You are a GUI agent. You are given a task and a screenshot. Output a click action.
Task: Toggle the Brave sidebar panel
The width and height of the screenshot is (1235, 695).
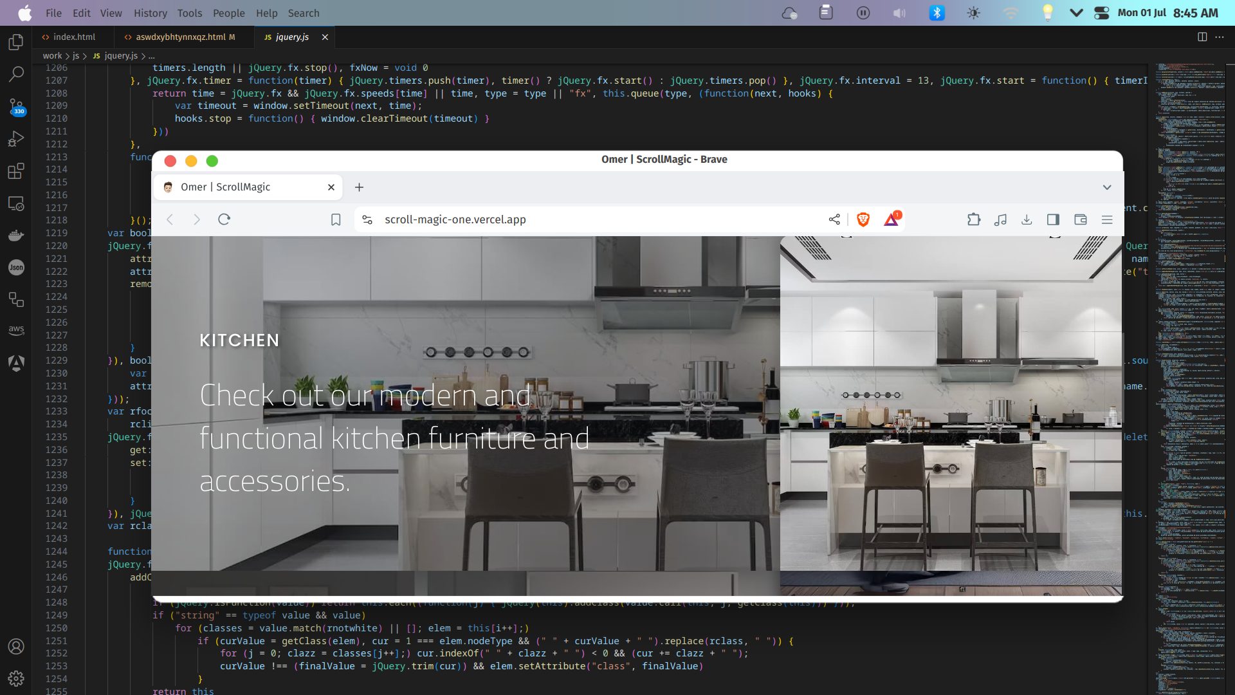[x=1053, y=219]
